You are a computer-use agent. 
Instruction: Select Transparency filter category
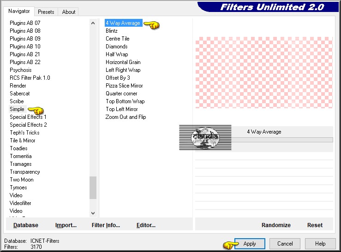(25, 172)
